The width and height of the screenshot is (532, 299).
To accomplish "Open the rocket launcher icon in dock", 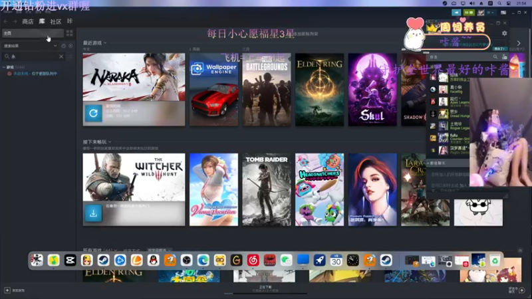I will point(320,260).
